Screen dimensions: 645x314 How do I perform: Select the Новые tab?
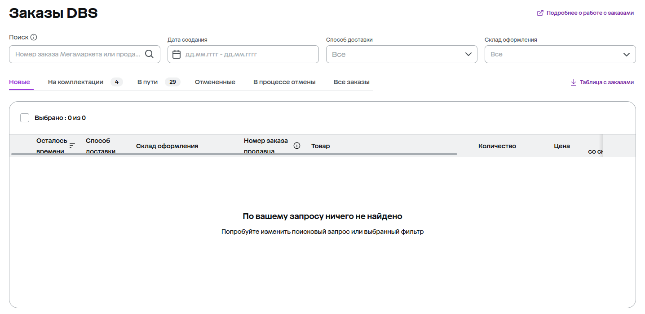(x=19, y=82)
